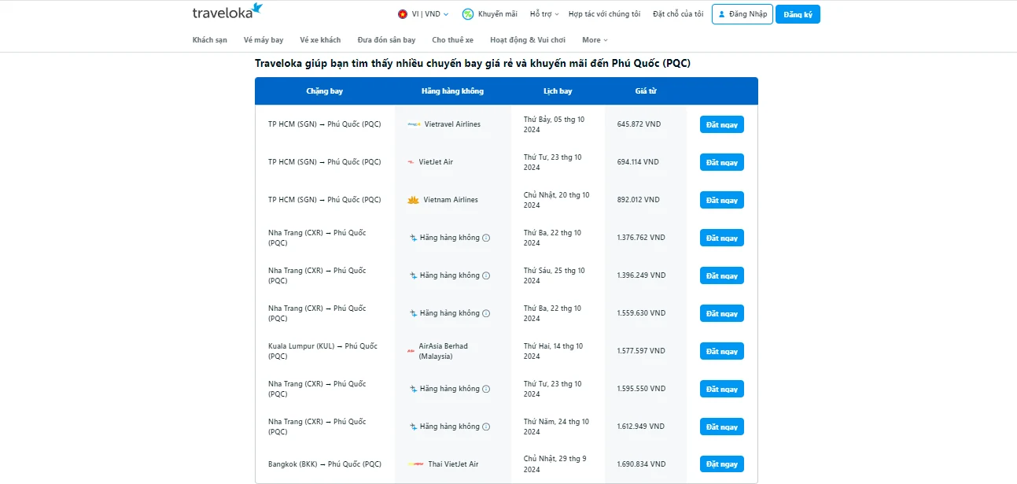Open the VI | VND language currency dropdown
The height and width of the screenshot is (484, 1017).
click(423, 14)
